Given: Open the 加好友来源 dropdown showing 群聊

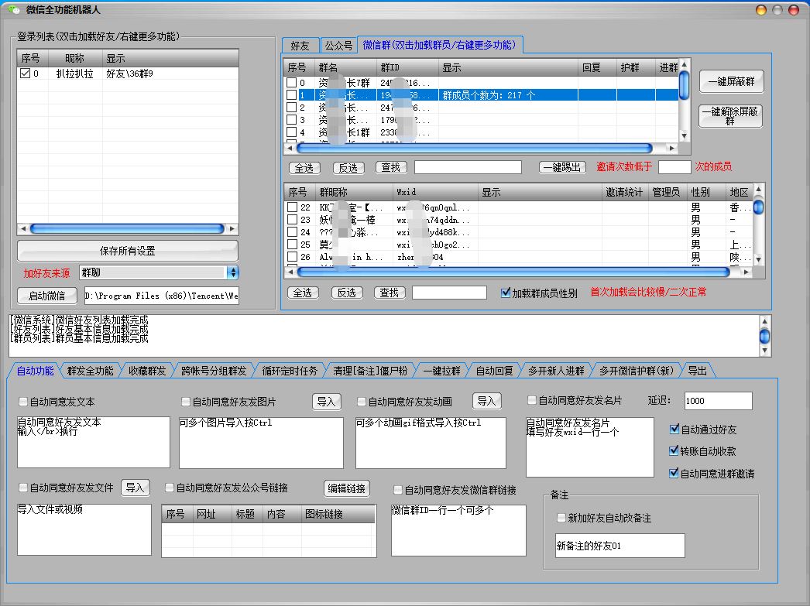Looking at the screenshot, I should [232, 272].
